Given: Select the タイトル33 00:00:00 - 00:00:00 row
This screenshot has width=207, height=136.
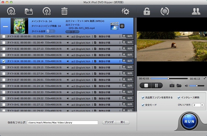Looking at the screenshot, I should [x=67, y=55].
